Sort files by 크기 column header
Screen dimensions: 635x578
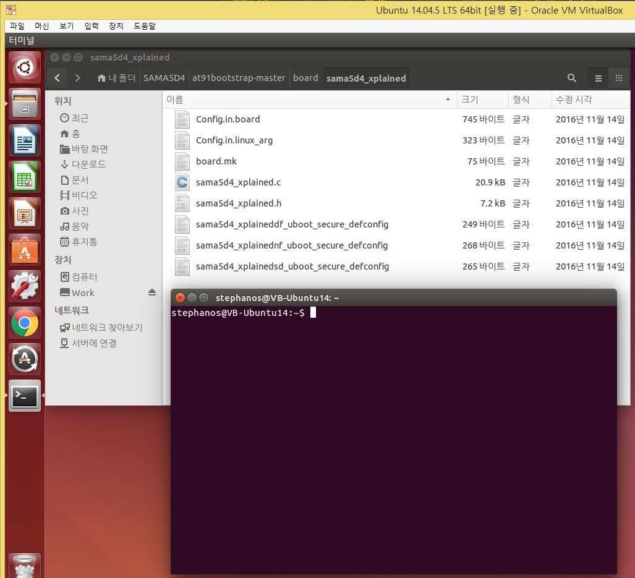470,100
